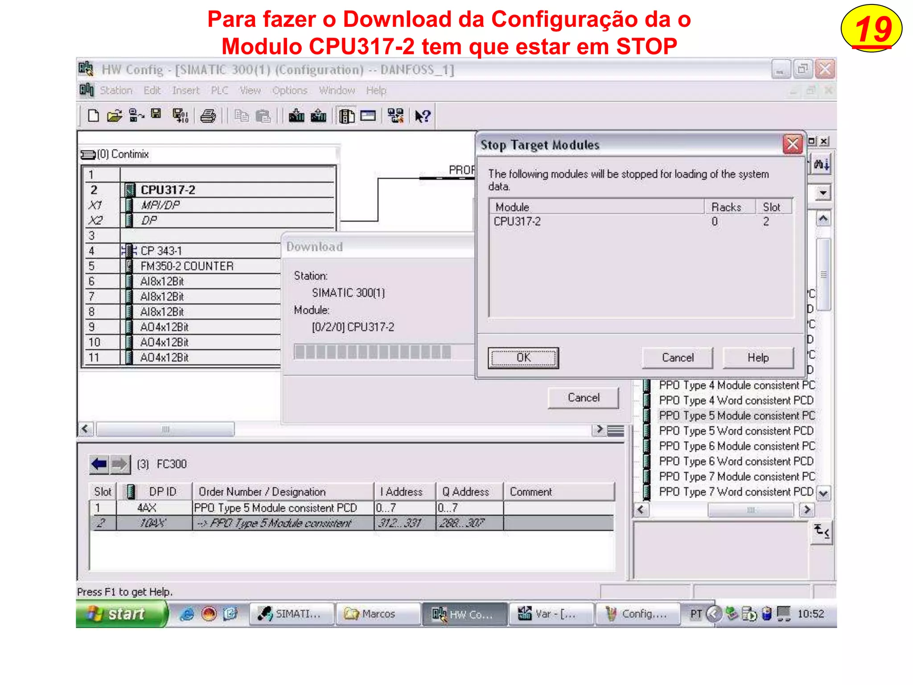Click the station horizontal scrollbar thumb
Screen dimensions: 913x685
(x=165, y=429)
